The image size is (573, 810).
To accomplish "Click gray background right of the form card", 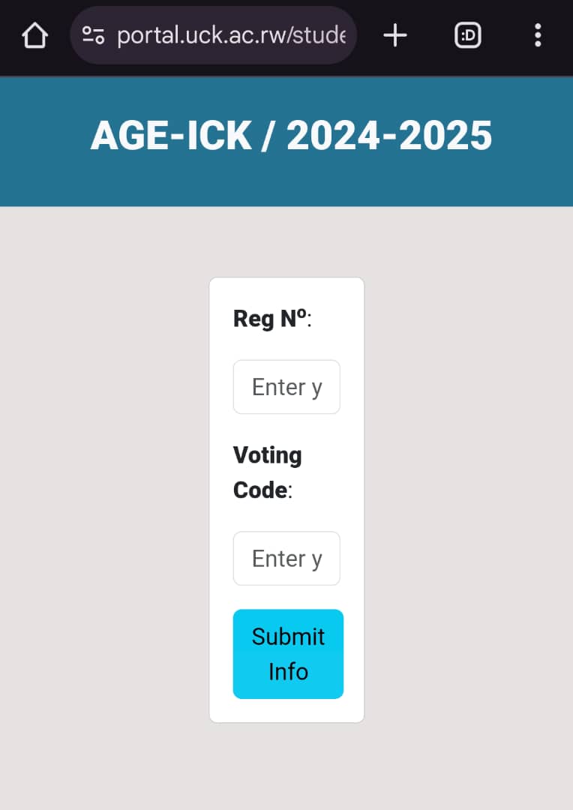I will pyautogui.click(x=469, y=495).
